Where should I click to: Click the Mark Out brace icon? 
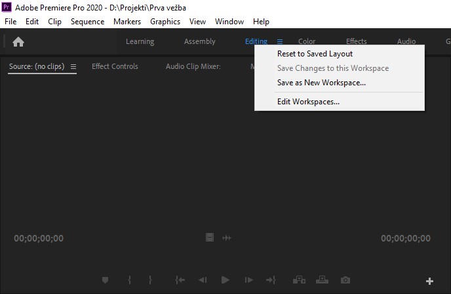pyautogui.click(x=150, y=280)
